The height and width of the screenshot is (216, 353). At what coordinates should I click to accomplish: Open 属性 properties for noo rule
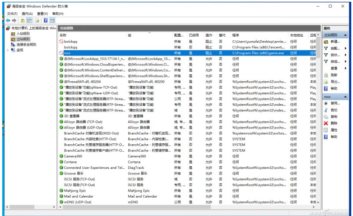point(334,130)
